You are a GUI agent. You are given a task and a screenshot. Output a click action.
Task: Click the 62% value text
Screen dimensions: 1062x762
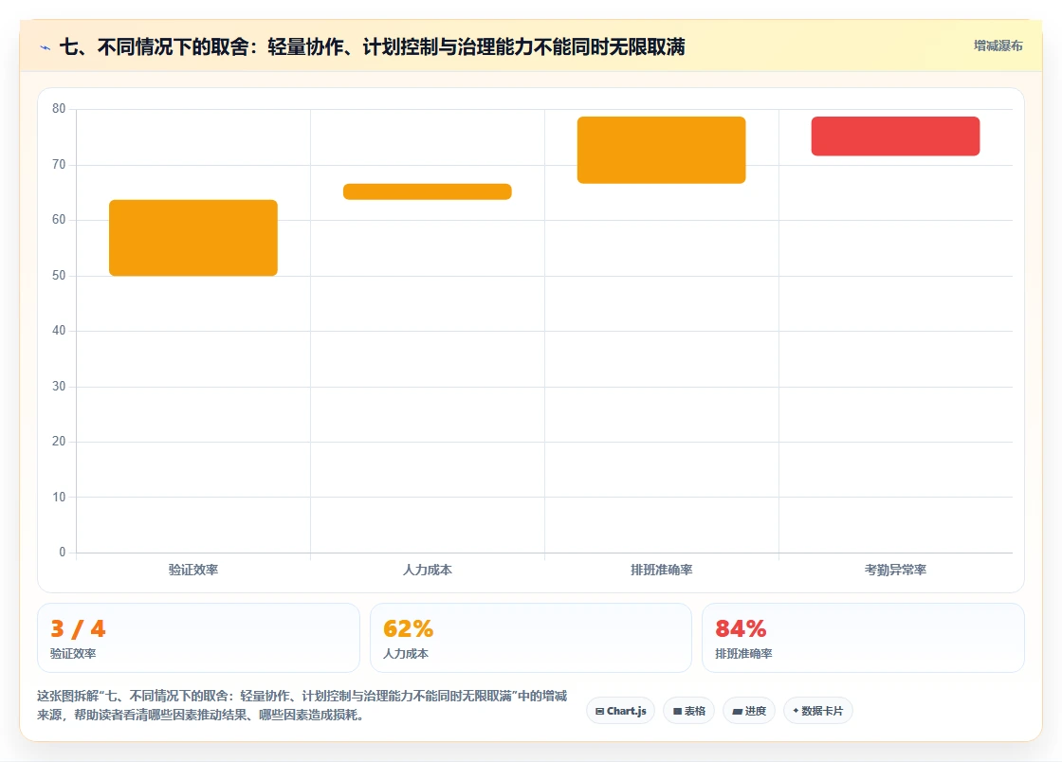[x=408, y=628]
